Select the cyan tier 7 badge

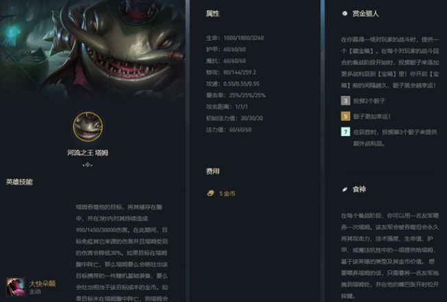coord(345,132)
